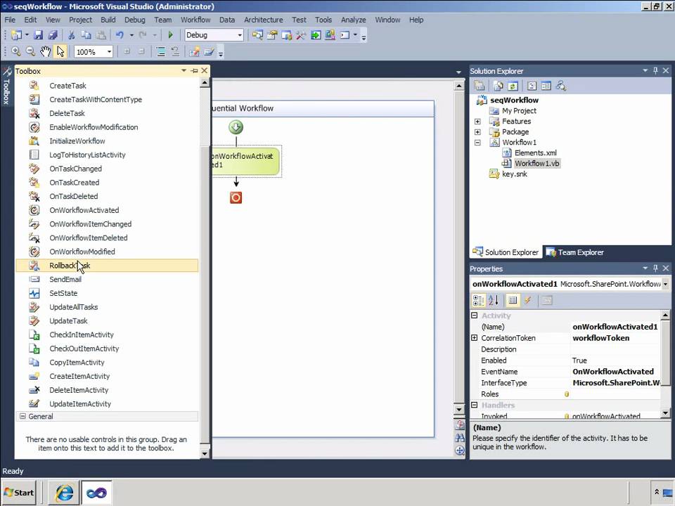Screen dimensions: 675x506
Task: Open the Undo history dropdown arrow
Action: click(131, 35)
